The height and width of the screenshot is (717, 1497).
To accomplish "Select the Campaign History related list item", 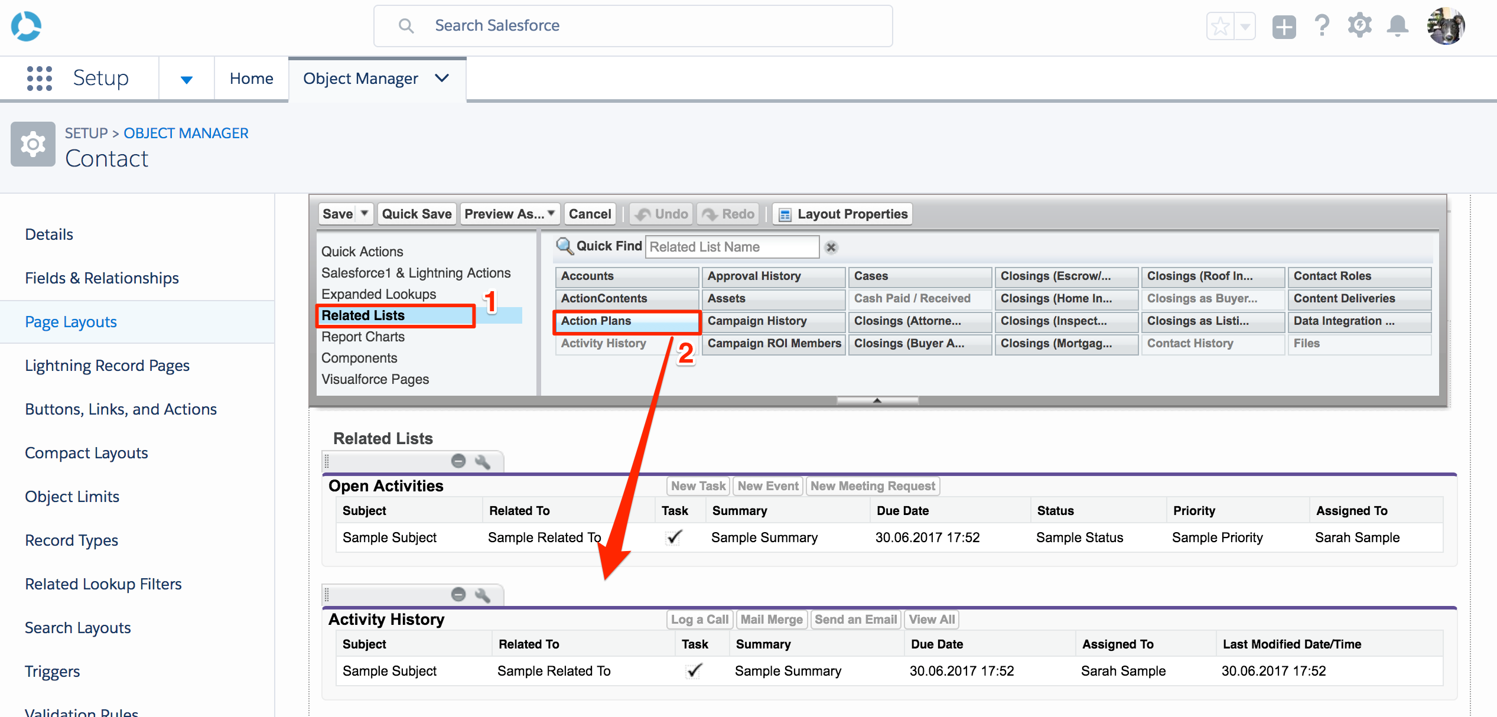I will pos(773,321).
